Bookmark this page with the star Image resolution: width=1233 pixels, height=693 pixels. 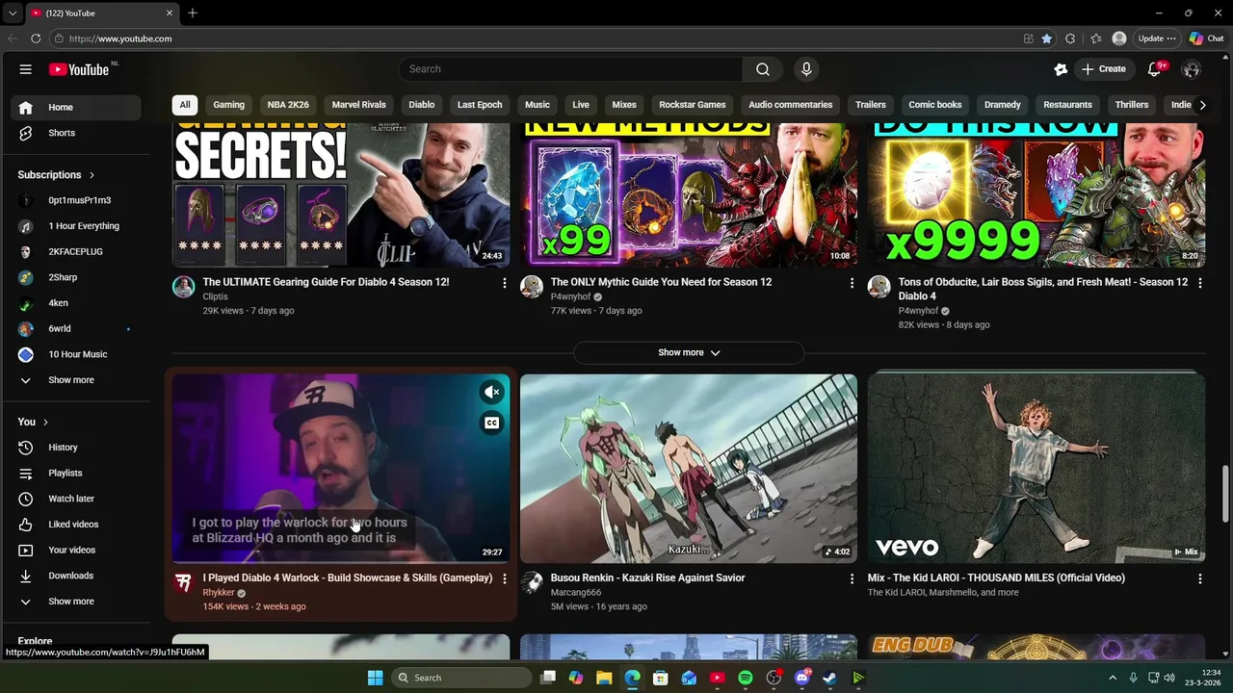coord(1046,38)
